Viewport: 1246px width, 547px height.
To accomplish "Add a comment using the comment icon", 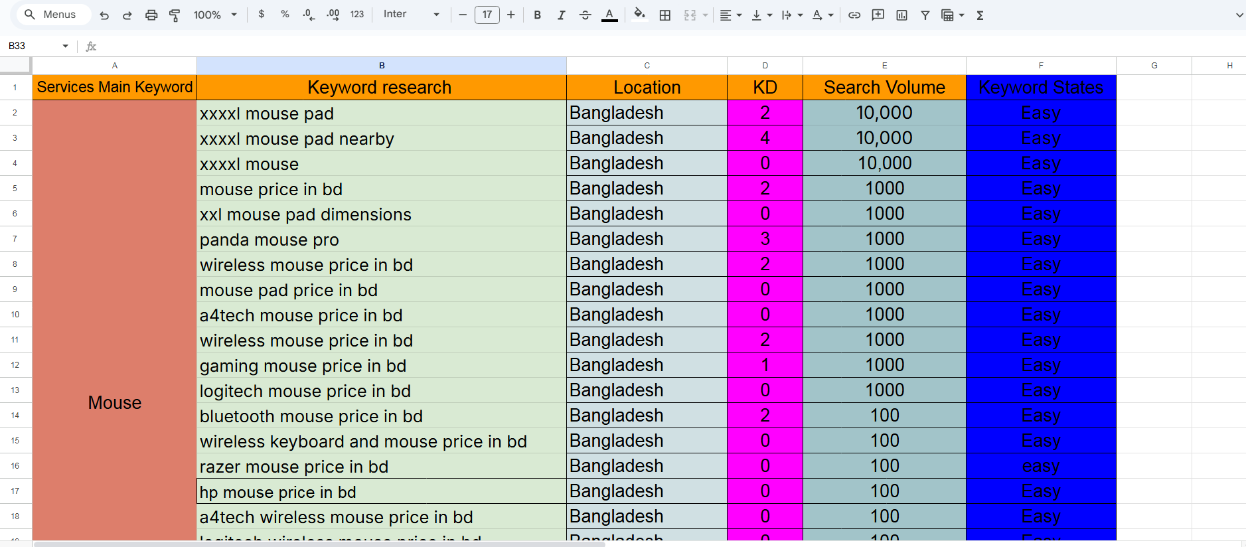I will coord(878,15).
